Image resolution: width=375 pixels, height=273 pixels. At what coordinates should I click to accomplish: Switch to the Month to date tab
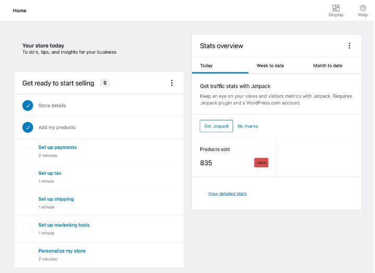coord(328,66)
